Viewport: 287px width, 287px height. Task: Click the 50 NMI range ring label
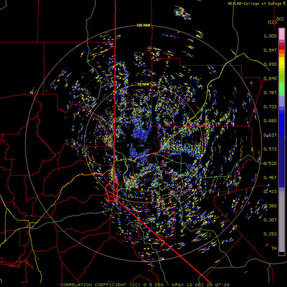[143, 85]
